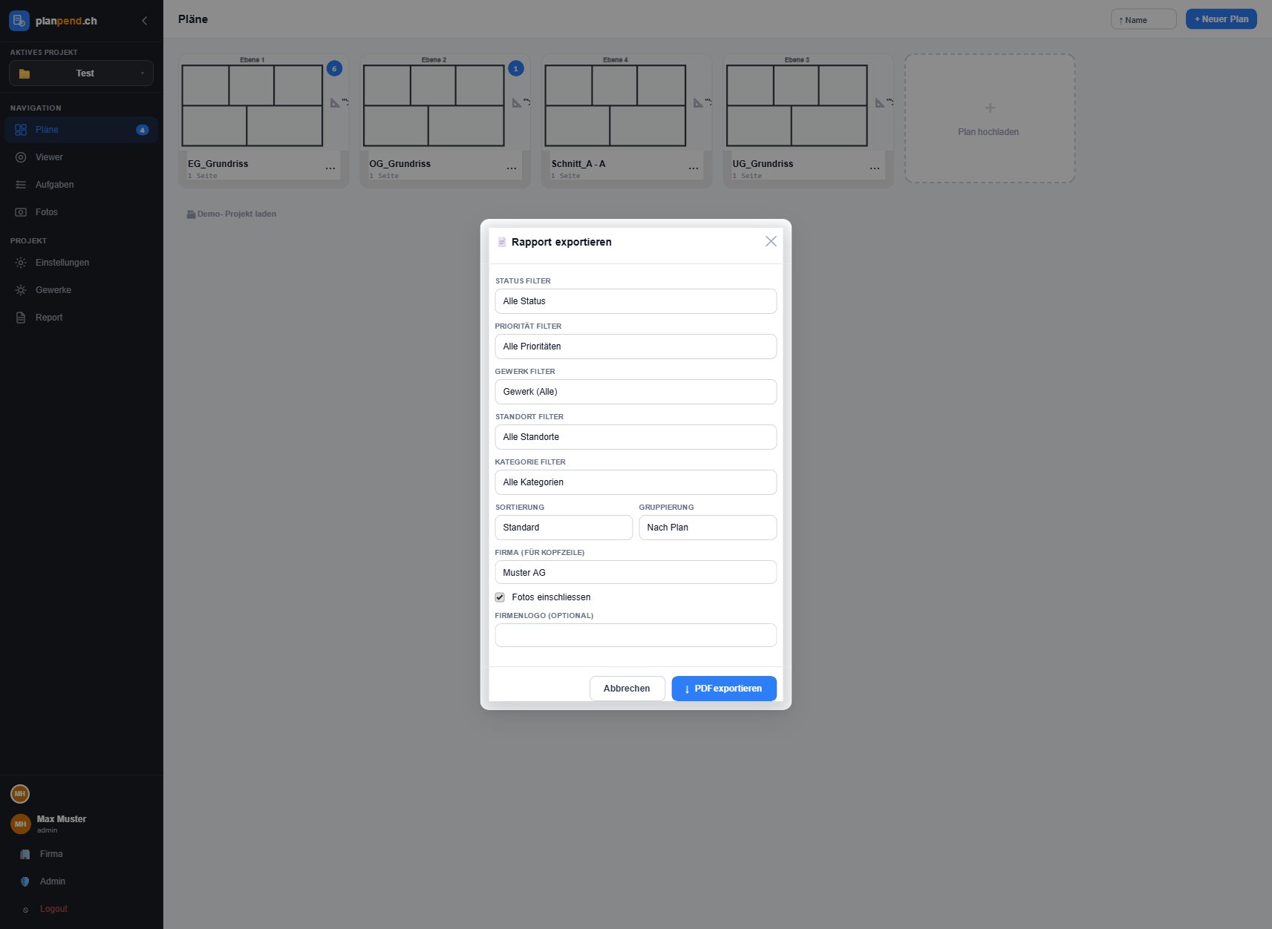
Task: Click the Viewer icon in navigation
Action: click(21, 157)
